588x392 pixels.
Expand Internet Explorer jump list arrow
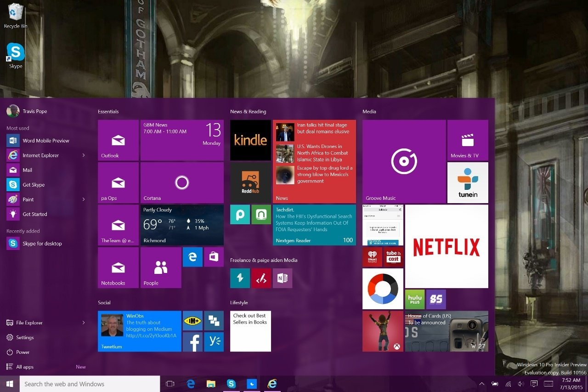point(84,155)
